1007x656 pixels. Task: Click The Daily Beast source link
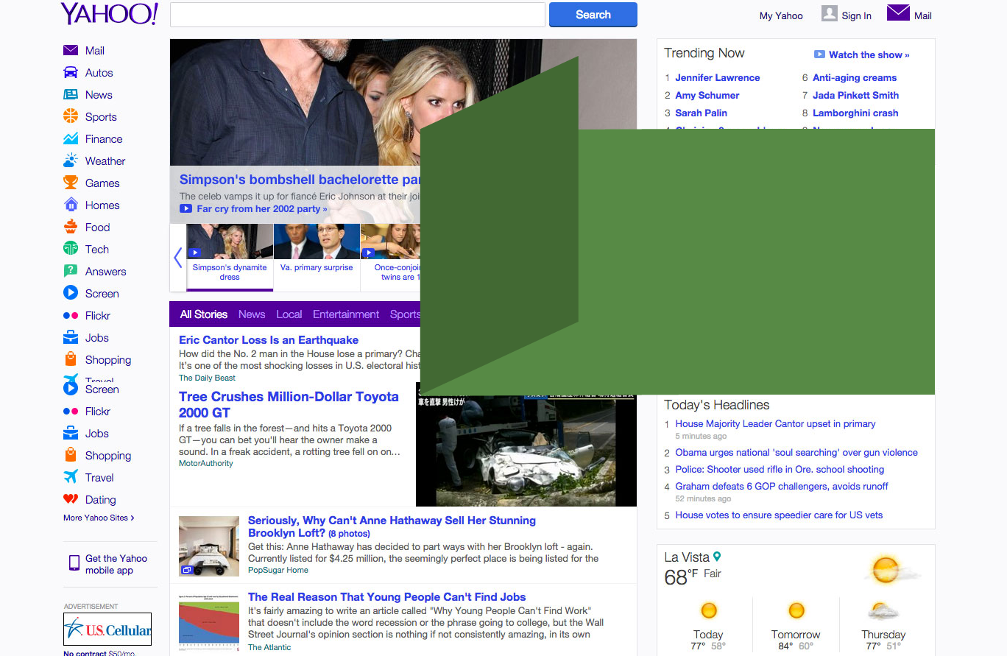click(208, 378)
